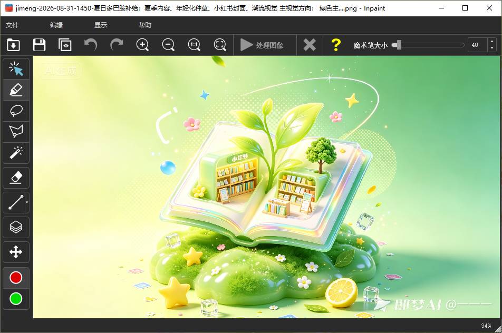Run 处理图像 process image button
Screen dimensions: 502x333
click(x=262, y=45)
